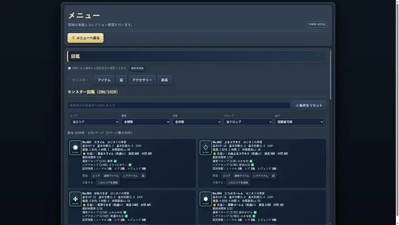Click the green check next to ふわふわ毛

tap(125, 212)
